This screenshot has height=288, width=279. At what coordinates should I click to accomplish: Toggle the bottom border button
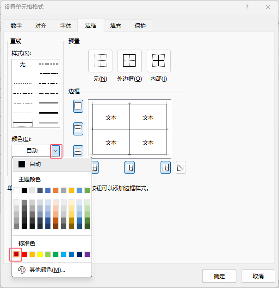(x=78, y=151)
